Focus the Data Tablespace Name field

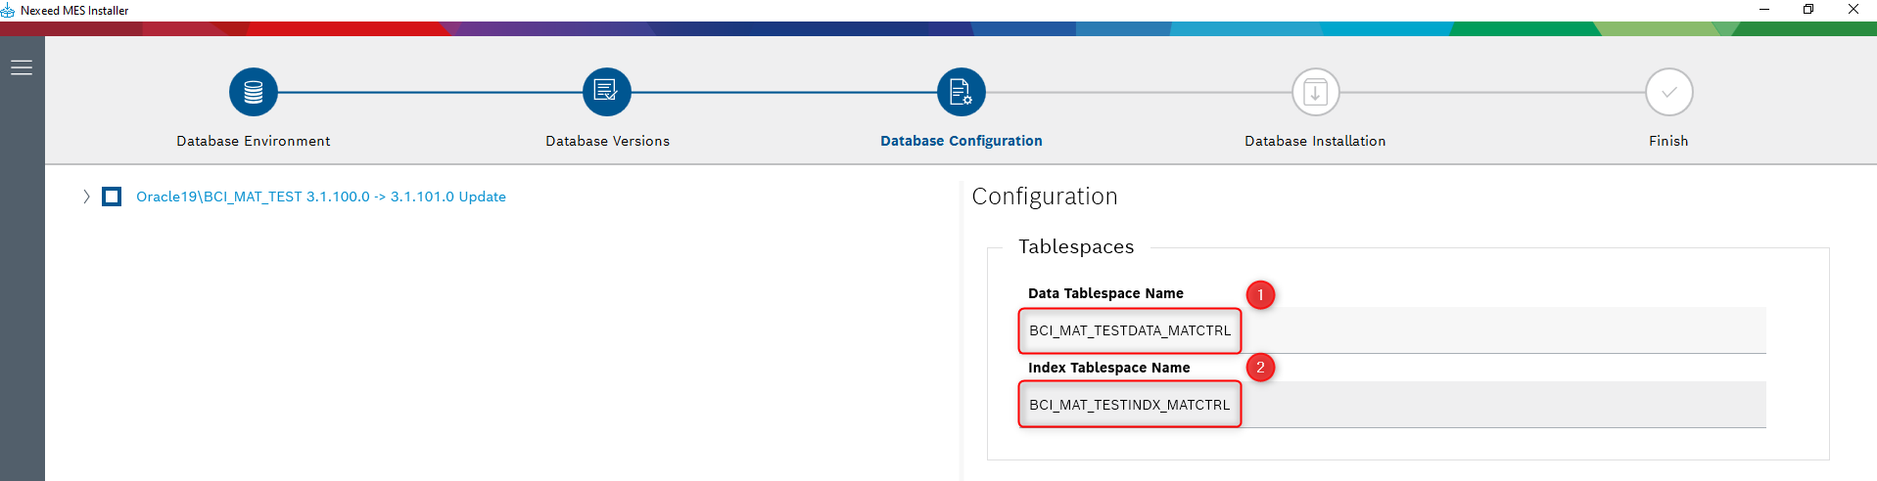click(1390, 330)
